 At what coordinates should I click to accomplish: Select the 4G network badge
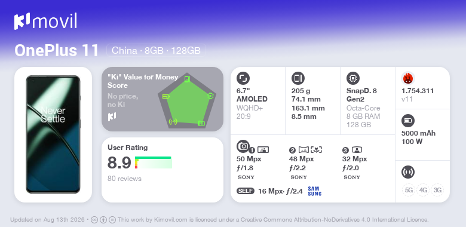point(423,190)
